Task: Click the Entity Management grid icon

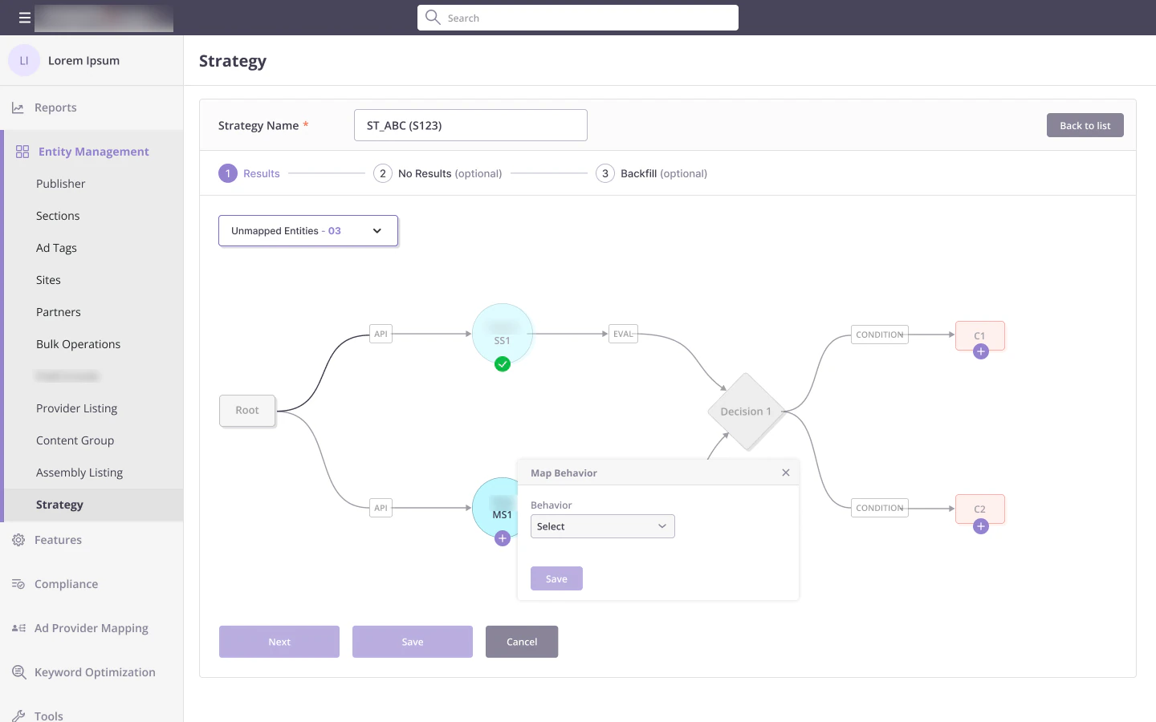Action: click(22, 152)
